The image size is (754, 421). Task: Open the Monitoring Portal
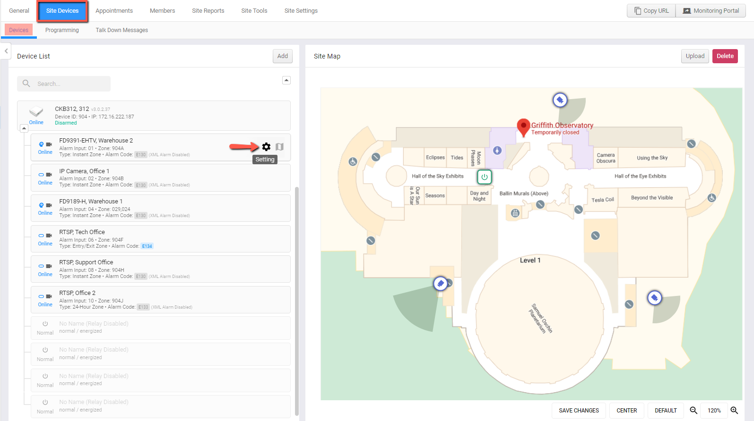[x=711, y=10]
